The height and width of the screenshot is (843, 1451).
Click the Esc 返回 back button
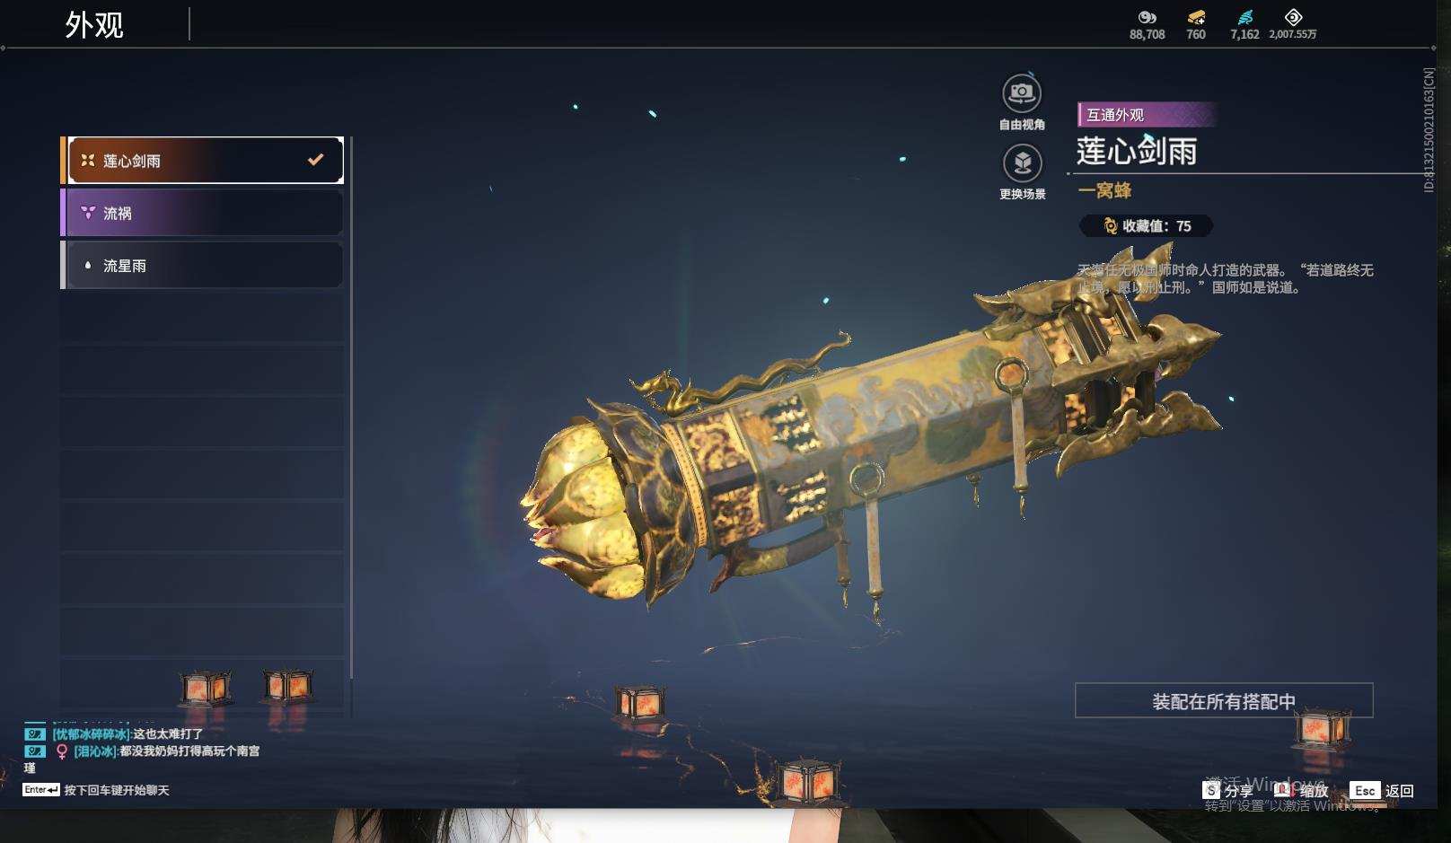1383,791
